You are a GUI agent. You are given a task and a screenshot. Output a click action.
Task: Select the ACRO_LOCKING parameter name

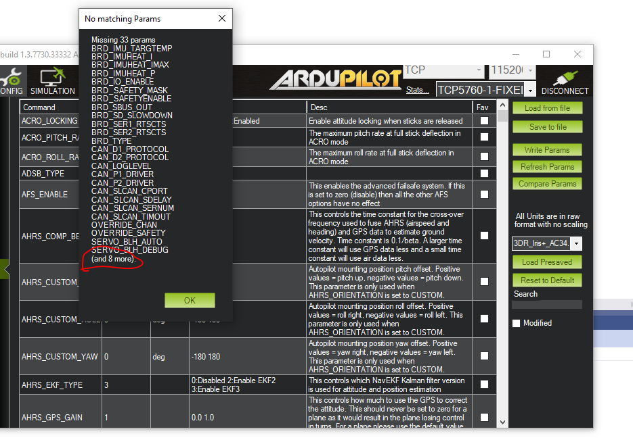pos(49,121)
